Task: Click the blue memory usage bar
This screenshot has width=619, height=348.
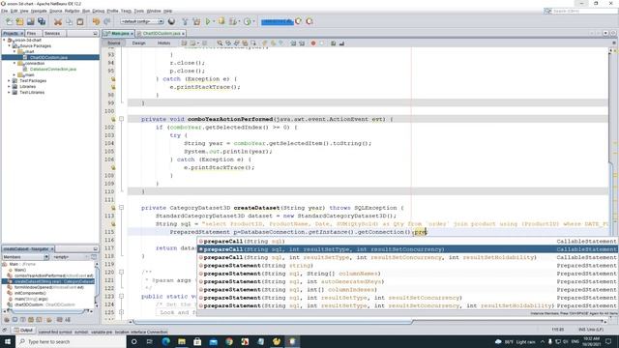Action: tap(278, 21)
